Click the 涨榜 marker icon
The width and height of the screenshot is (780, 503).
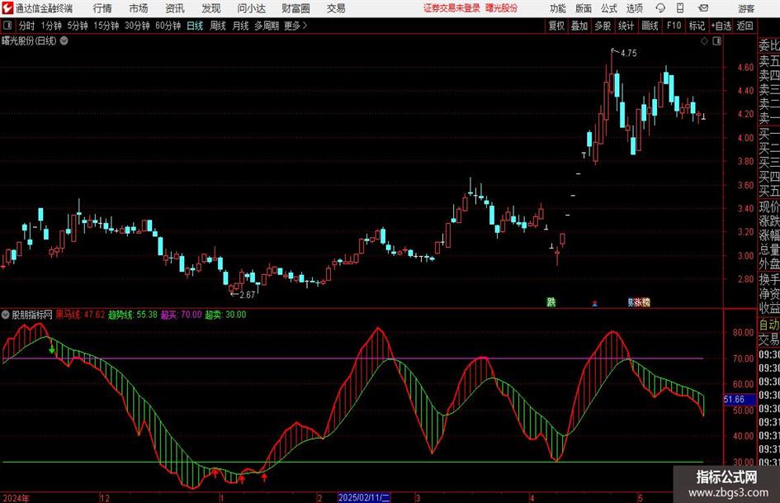[x=641, y=301]
